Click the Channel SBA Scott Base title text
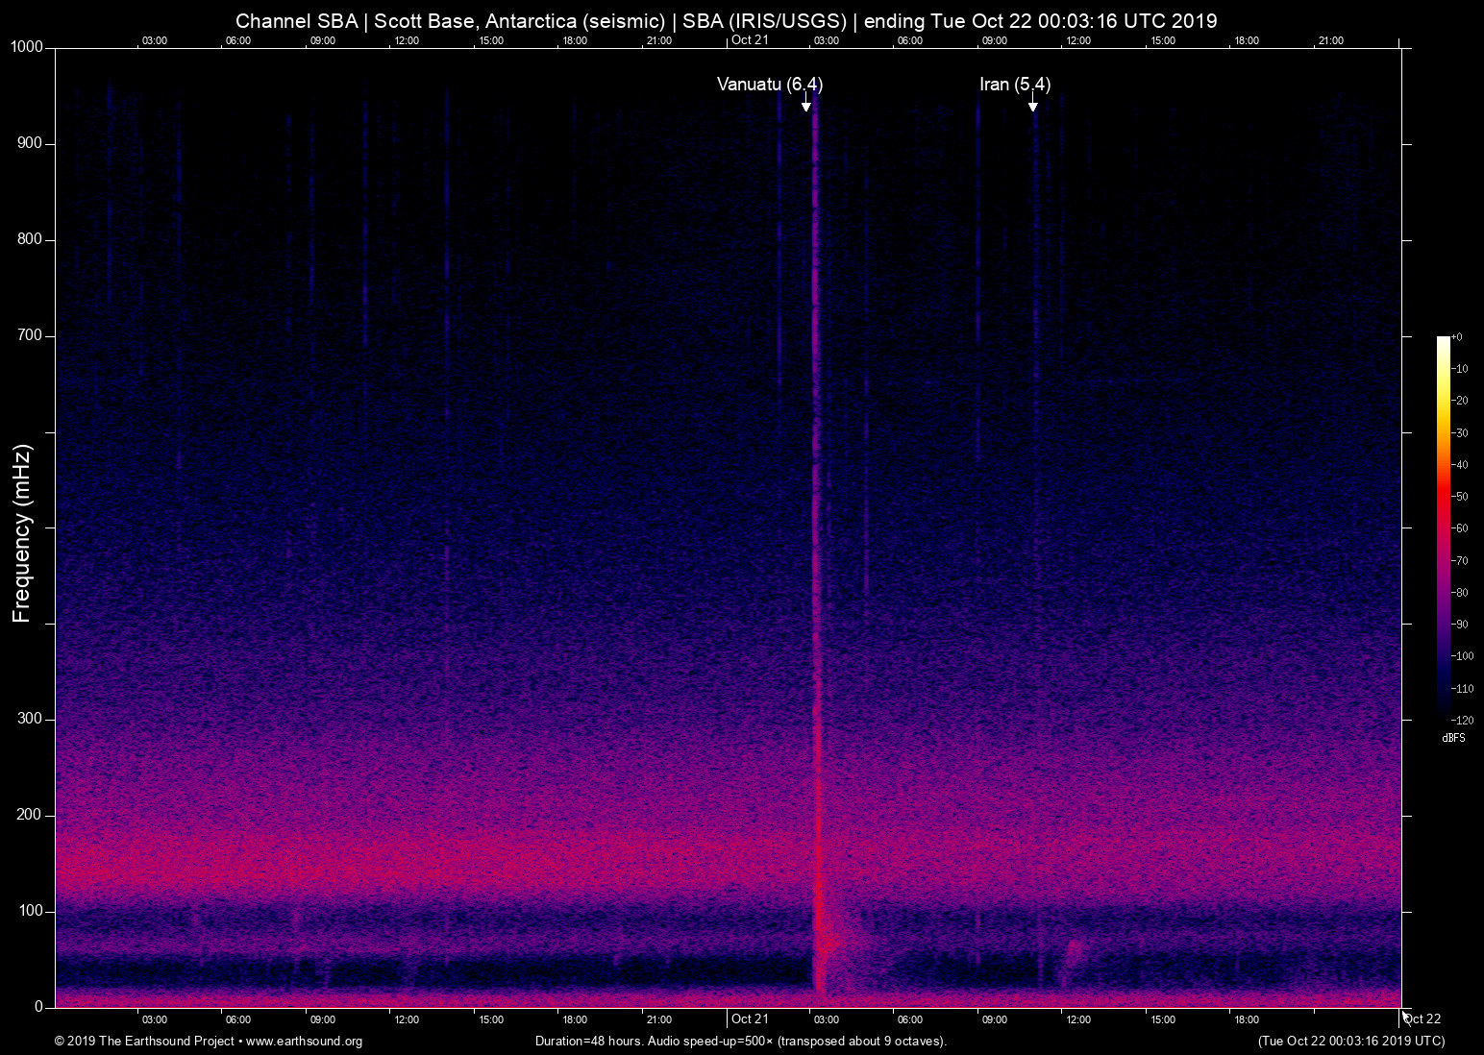Image resolution: width=1484 pixels, height=1055 pixels. click(726, 21)
